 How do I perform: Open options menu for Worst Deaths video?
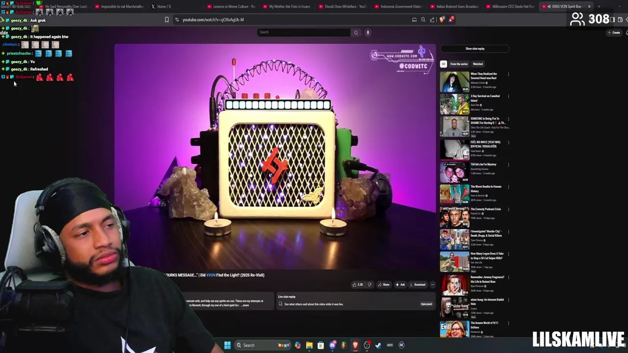click(x=508, y=187)
